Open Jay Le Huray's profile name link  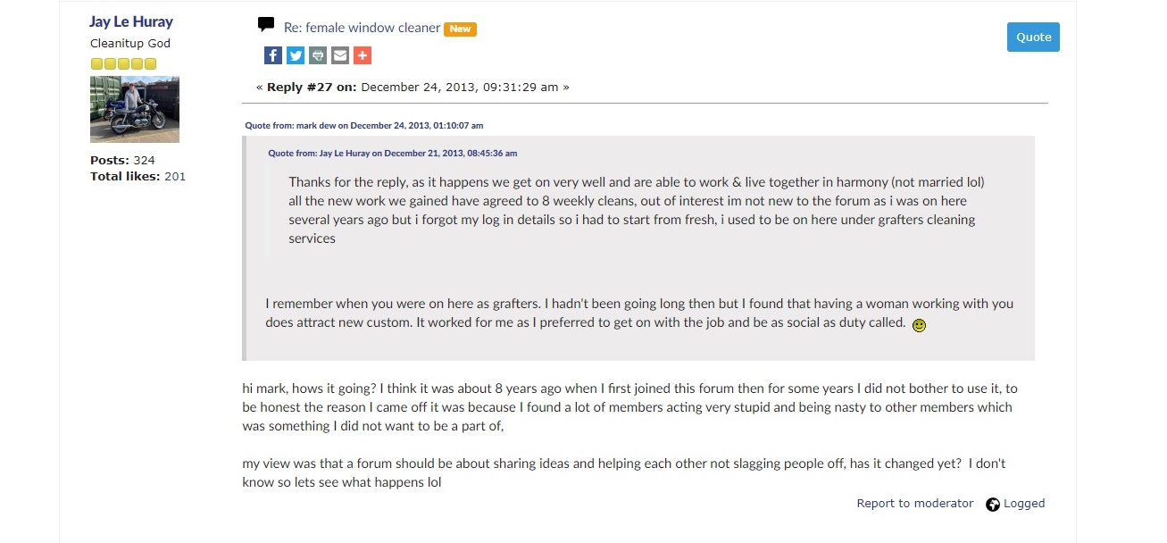(x=131, y=21)
